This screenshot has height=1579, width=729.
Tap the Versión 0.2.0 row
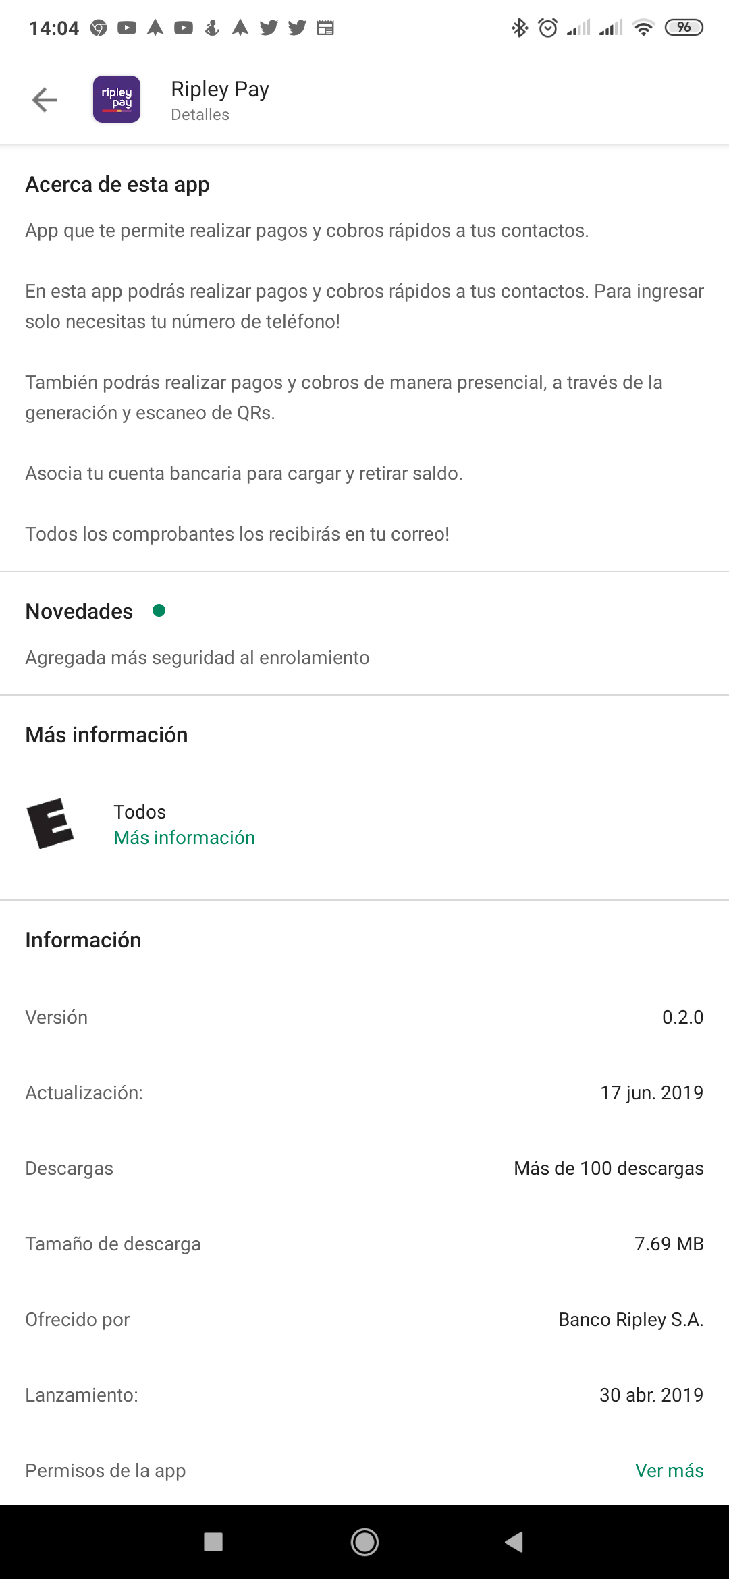[x=364, y=1017]
